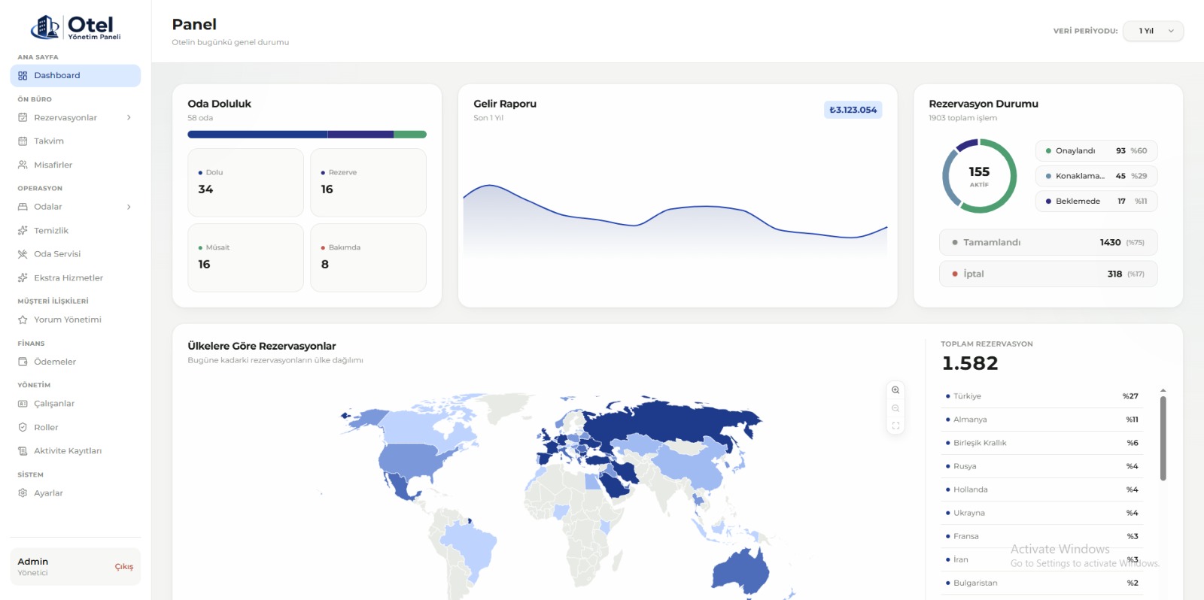Open the Dashboard menu item

[x=75, y=76]
